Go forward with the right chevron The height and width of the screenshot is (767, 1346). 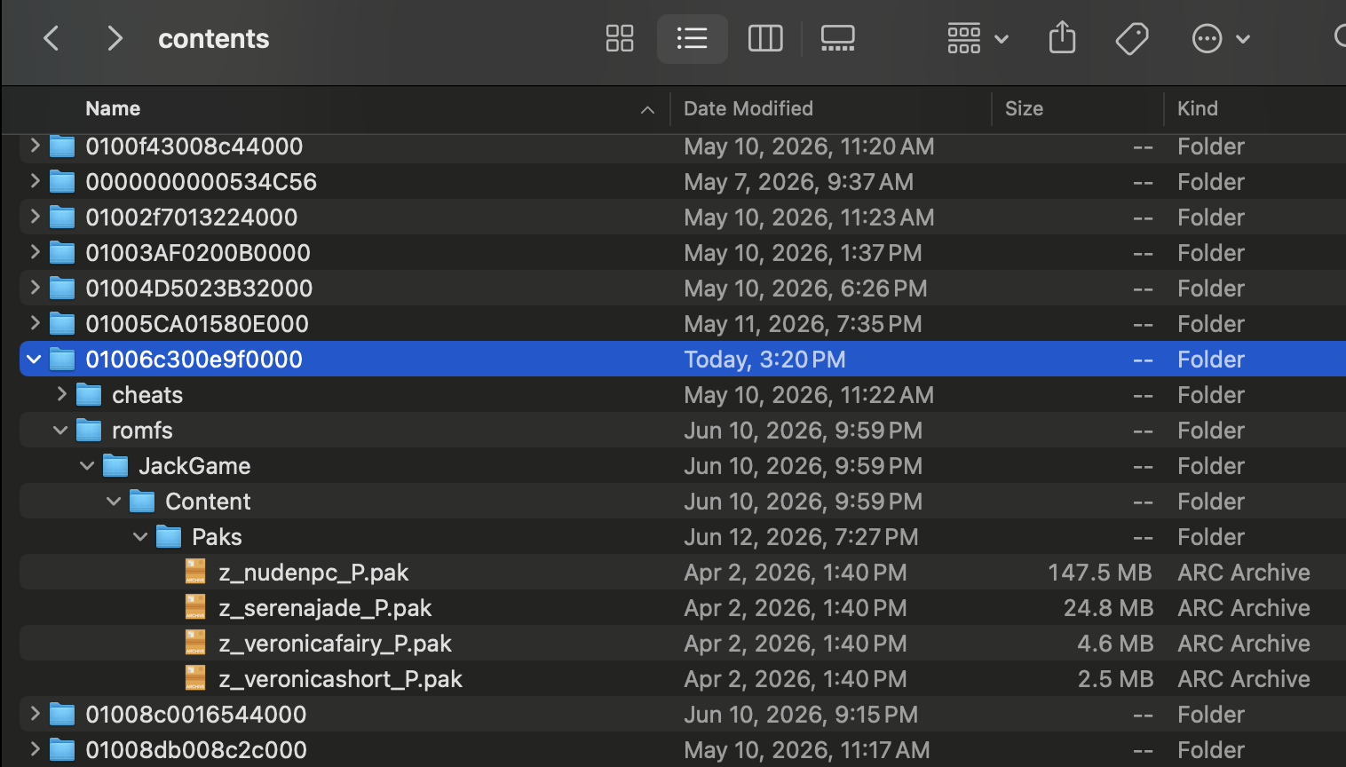114,38
